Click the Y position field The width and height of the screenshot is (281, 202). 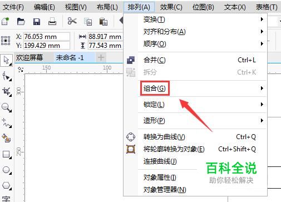pos(47,46)
